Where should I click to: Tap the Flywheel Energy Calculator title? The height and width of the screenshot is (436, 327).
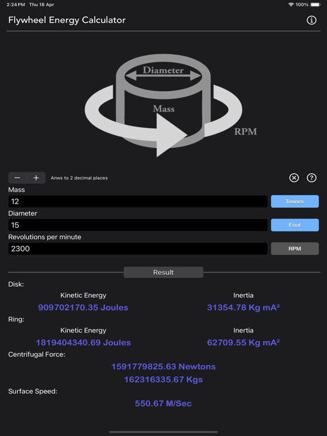pyautogui.click(x=67, y=20)
